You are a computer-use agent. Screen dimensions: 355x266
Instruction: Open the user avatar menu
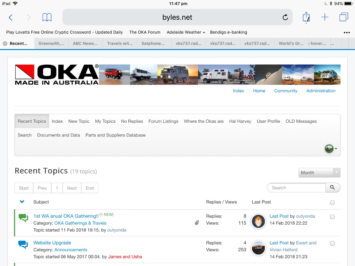click(x=331, y=149)
